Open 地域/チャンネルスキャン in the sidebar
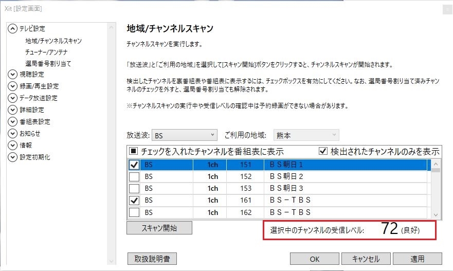Screen dimensions: 453x271 pyautogui.click(x=53, y=41)
